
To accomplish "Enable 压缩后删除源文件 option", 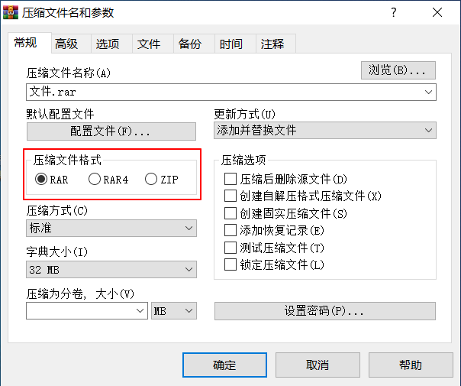I will [x=230, y=180].
